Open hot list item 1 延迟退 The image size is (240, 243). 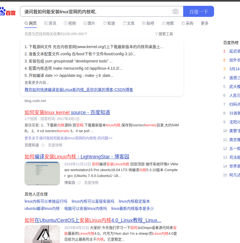[234, 51]
